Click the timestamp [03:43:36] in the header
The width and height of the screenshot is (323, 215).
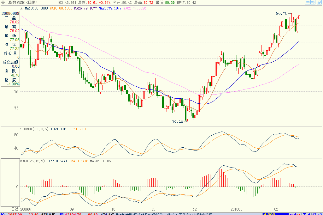pyautogui.click(x=67, y=3)
